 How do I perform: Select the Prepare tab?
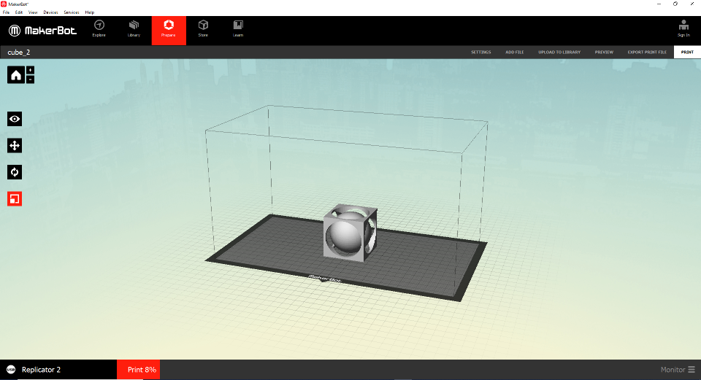click(169, 31)
